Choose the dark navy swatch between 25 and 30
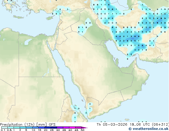 point(54,128)
